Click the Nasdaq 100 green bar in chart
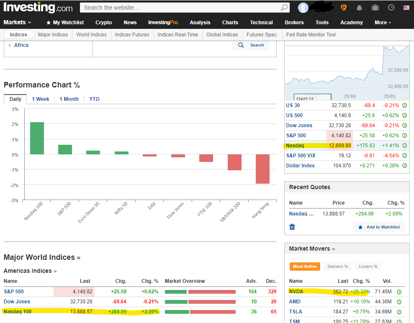The width and height of the screenshot is (414, 323). [37, 138]
